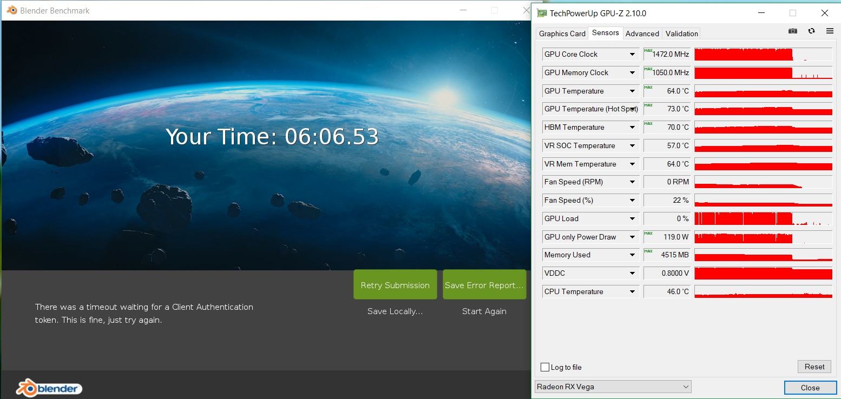The width and height of the screenshot is (841, 399).
Task: Click the GPU-Z refresh icon
Action: click(811, 31)
